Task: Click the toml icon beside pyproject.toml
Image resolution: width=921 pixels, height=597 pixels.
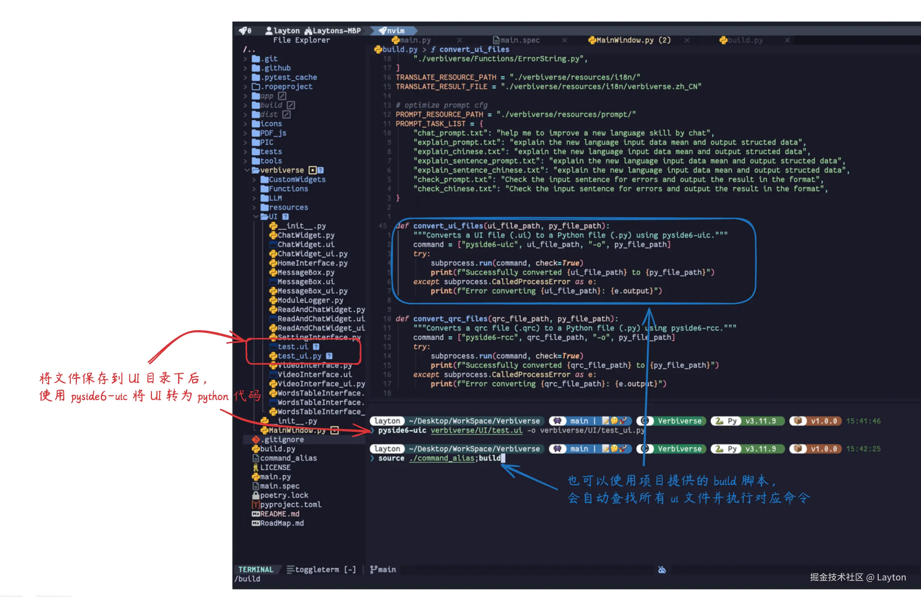Action: [255, 505]
